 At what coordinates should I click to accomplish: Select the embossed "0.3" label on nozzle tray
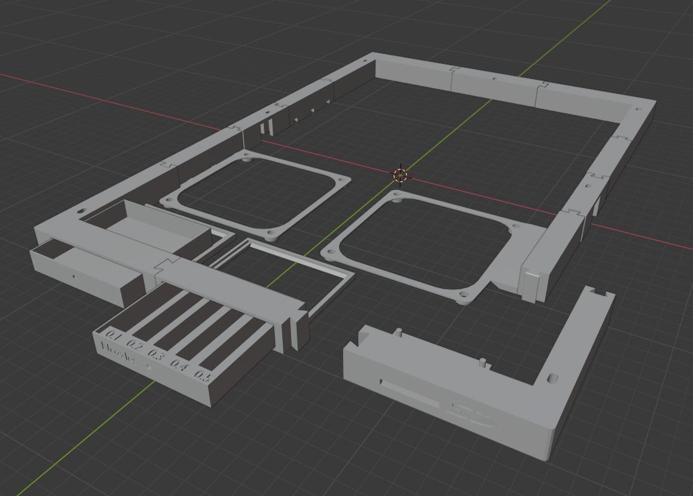coord(156,354)
